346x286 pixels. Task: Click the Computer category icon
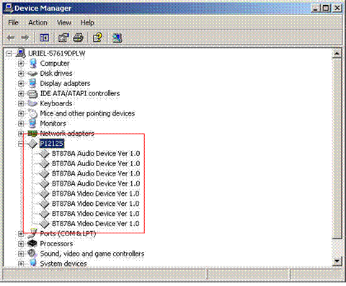(x=32, y=64)
